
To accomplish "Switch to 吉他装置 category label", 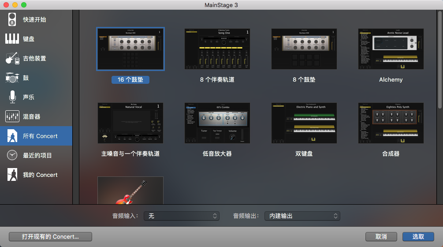I will click(x=34, y=59).
